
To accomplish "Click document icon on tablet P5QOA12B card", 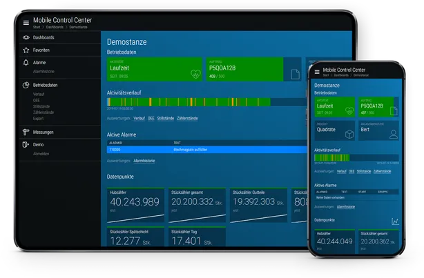I will tap(295, 74).
